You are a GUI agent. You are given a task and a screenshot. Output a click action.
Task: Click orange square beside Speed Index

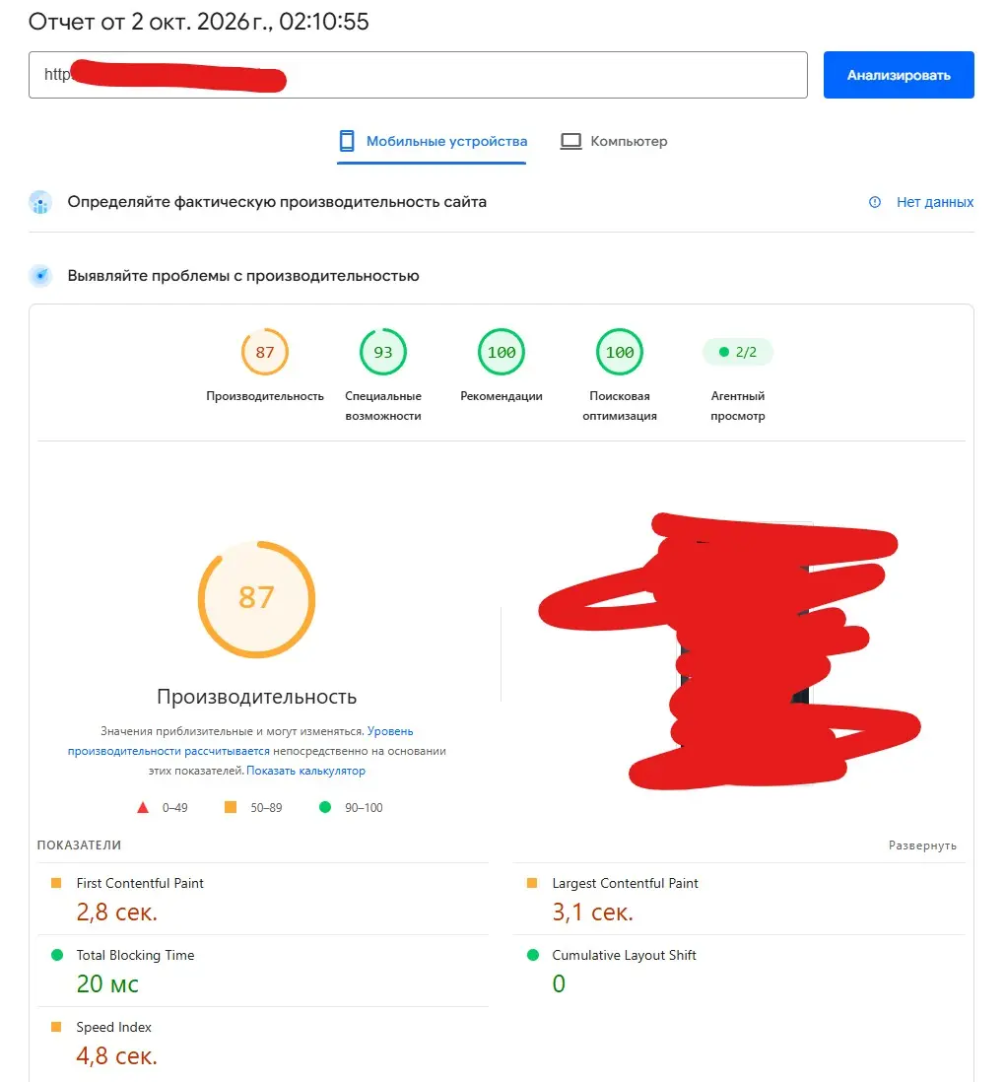point(56,1027)
